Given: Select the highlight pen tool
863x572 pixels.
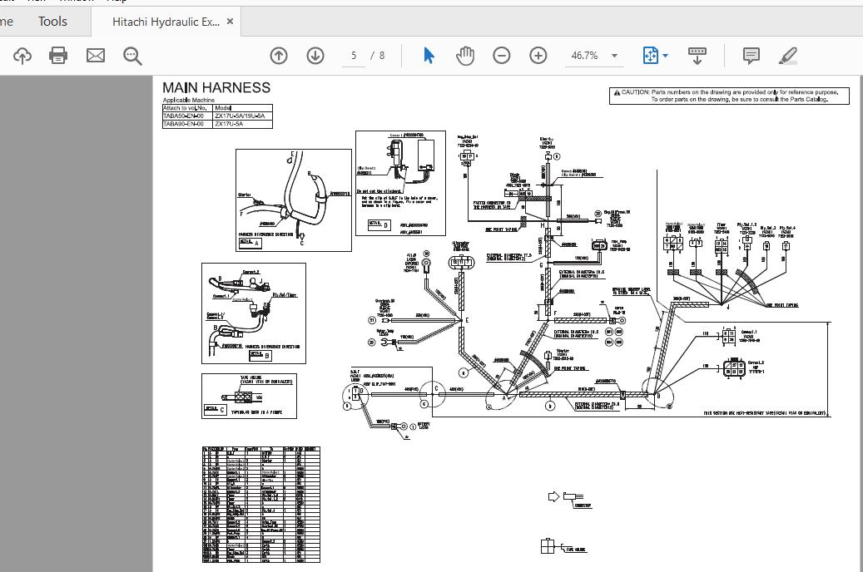Looking at the screenshot, I should click(787, 56).
